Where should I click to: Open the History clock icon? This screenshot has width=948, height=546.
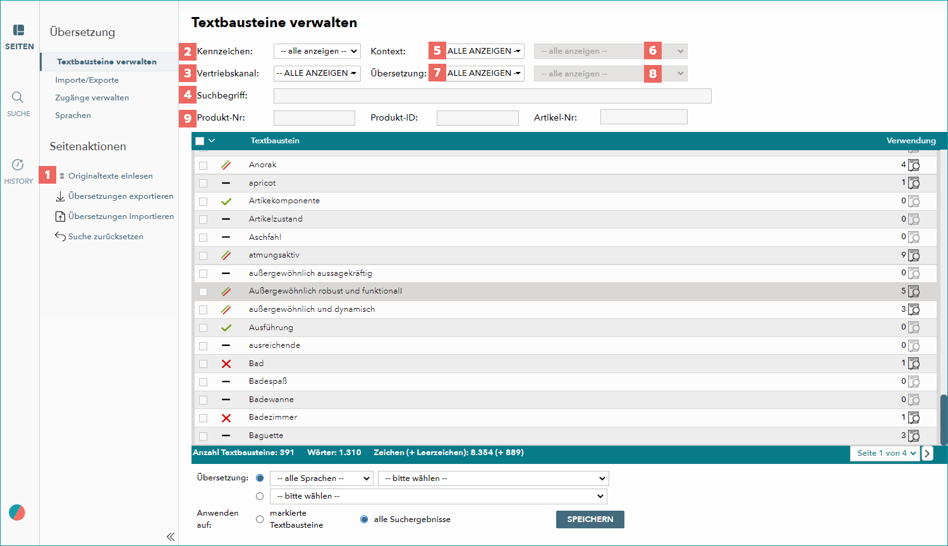[18, 165]
